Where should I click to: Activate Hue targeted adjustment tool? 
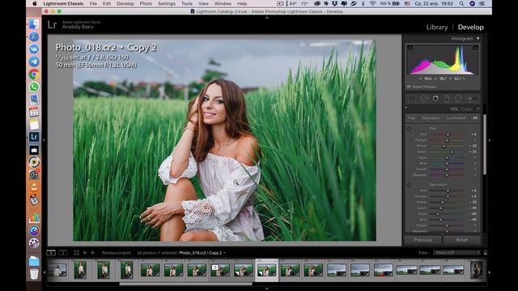[409, 129]
